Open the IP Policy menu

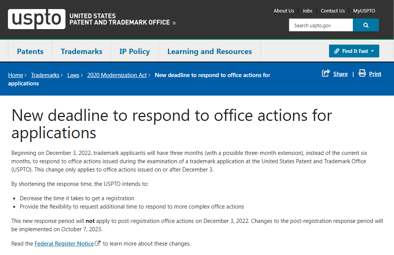click(135, 51)
